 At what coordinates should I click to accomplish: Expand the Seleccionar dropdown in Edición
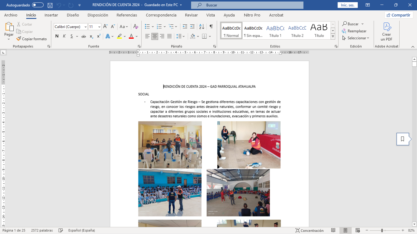coord(356,38)
